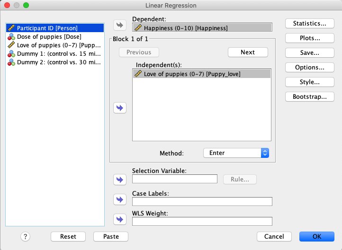Click the ruler icon in the Dependent field

[x=138, y=27]
